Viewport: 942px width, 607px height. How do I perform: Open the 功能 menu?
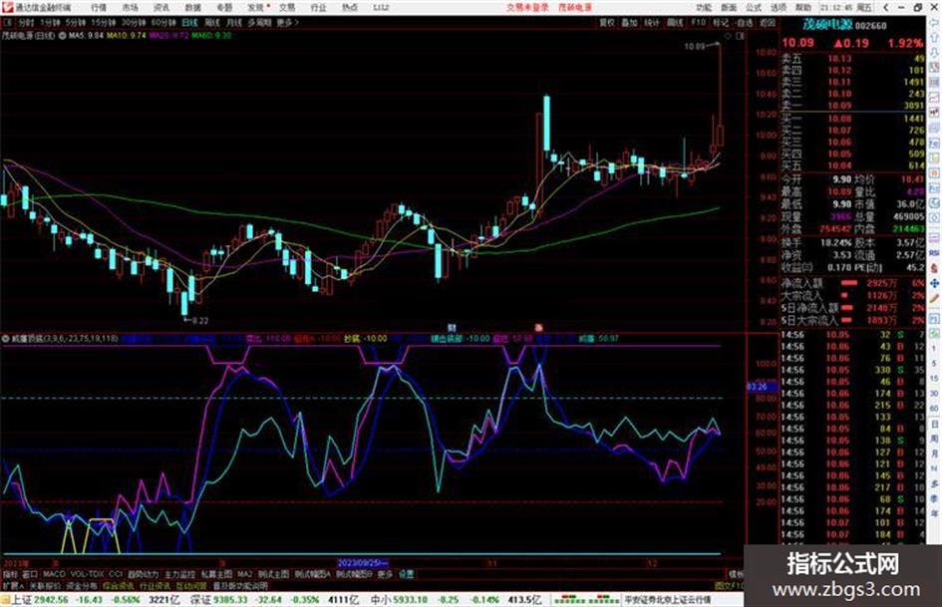[x=704, y=8]
